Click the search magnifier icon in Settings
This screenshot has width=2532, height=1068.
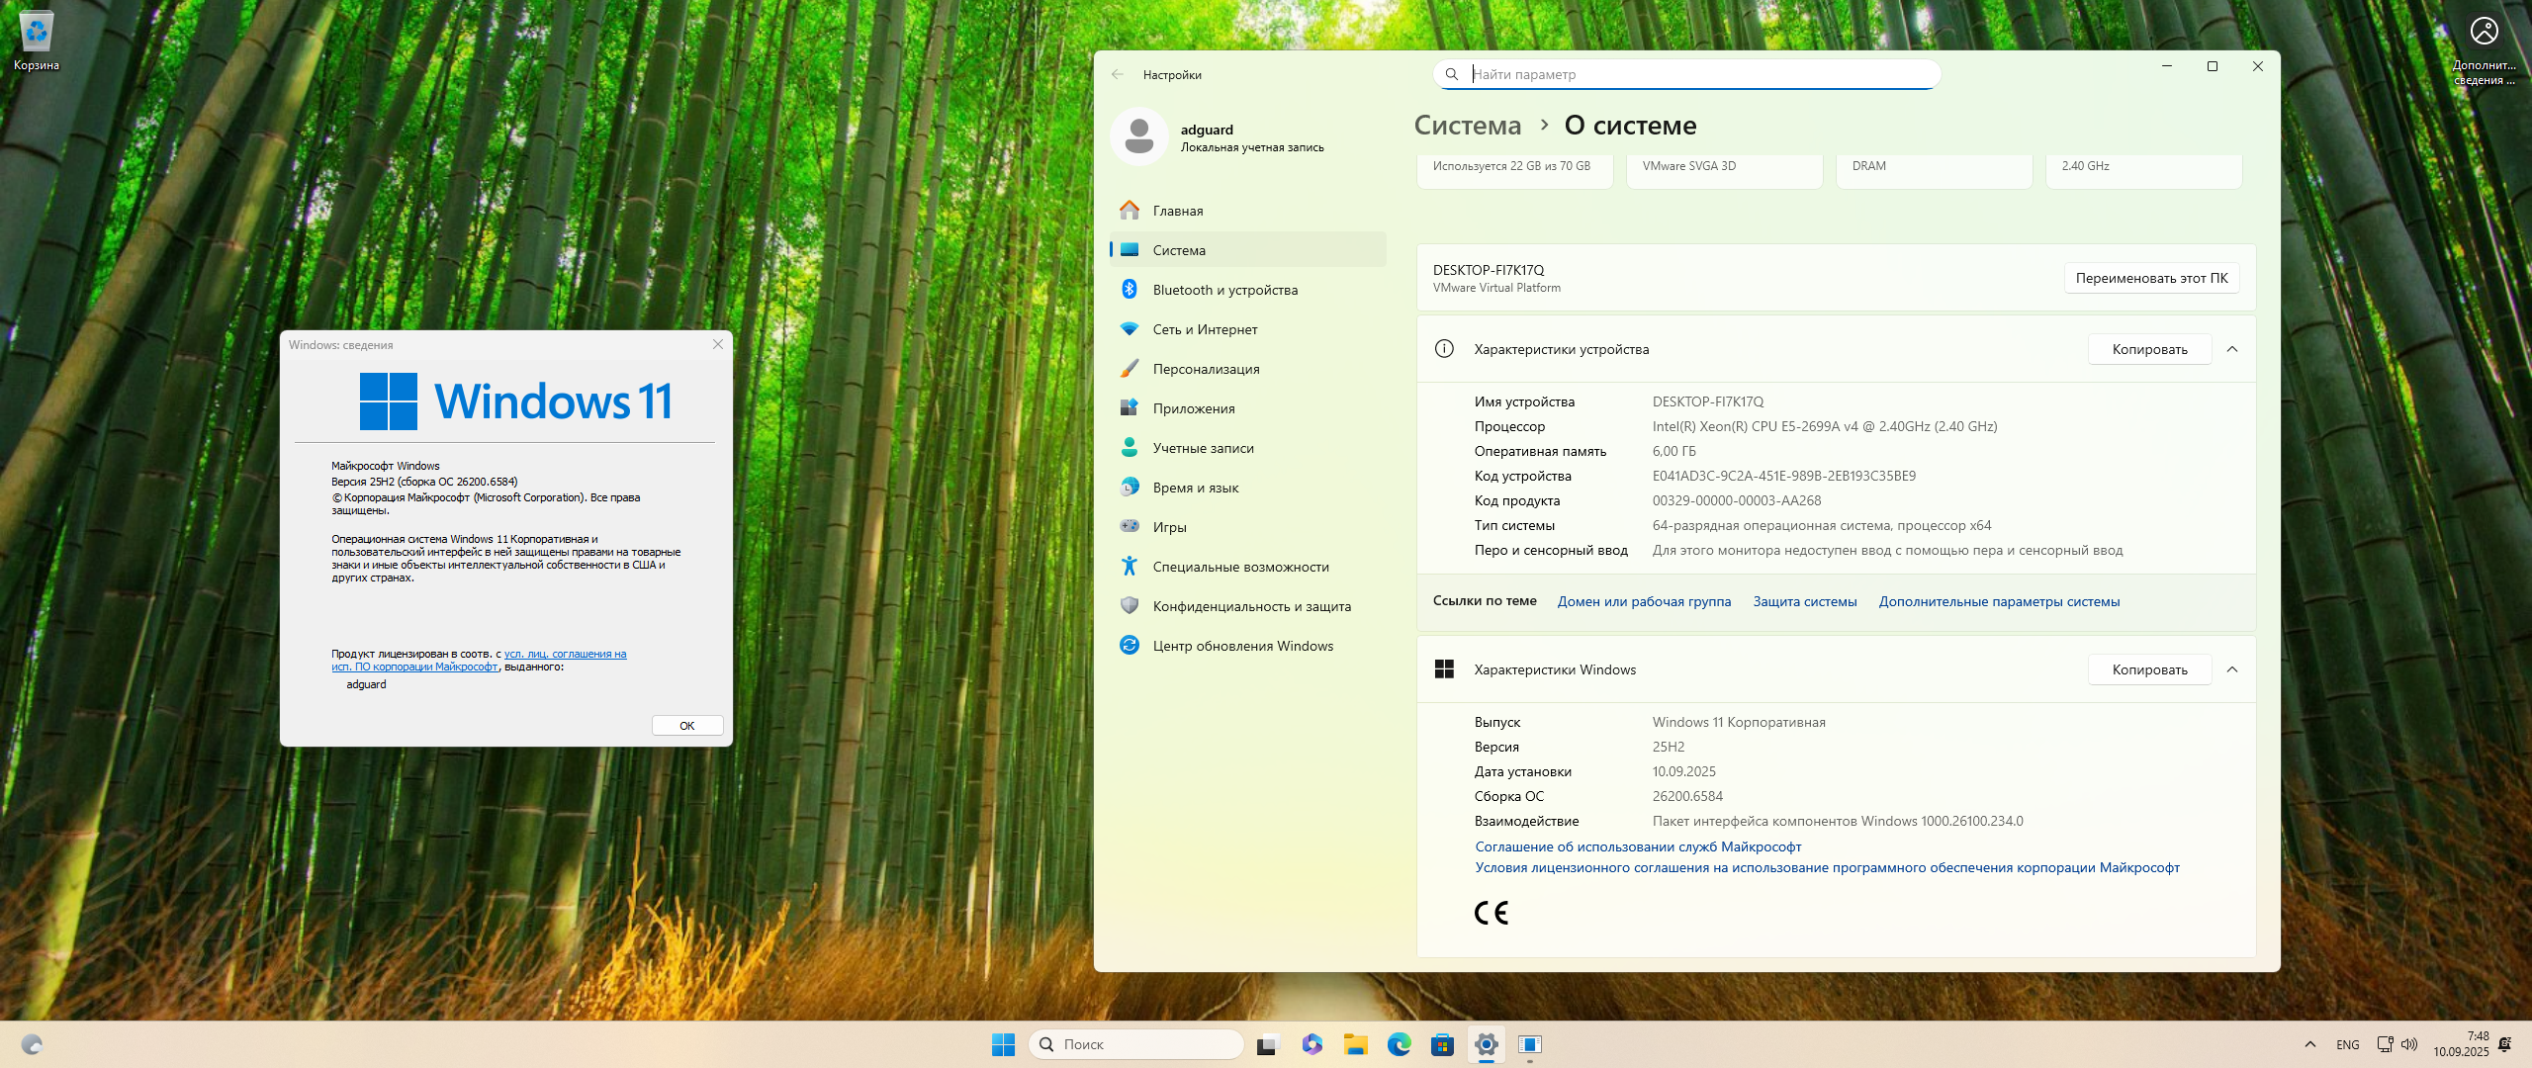pyautogui.click(x=1452, y=74)
